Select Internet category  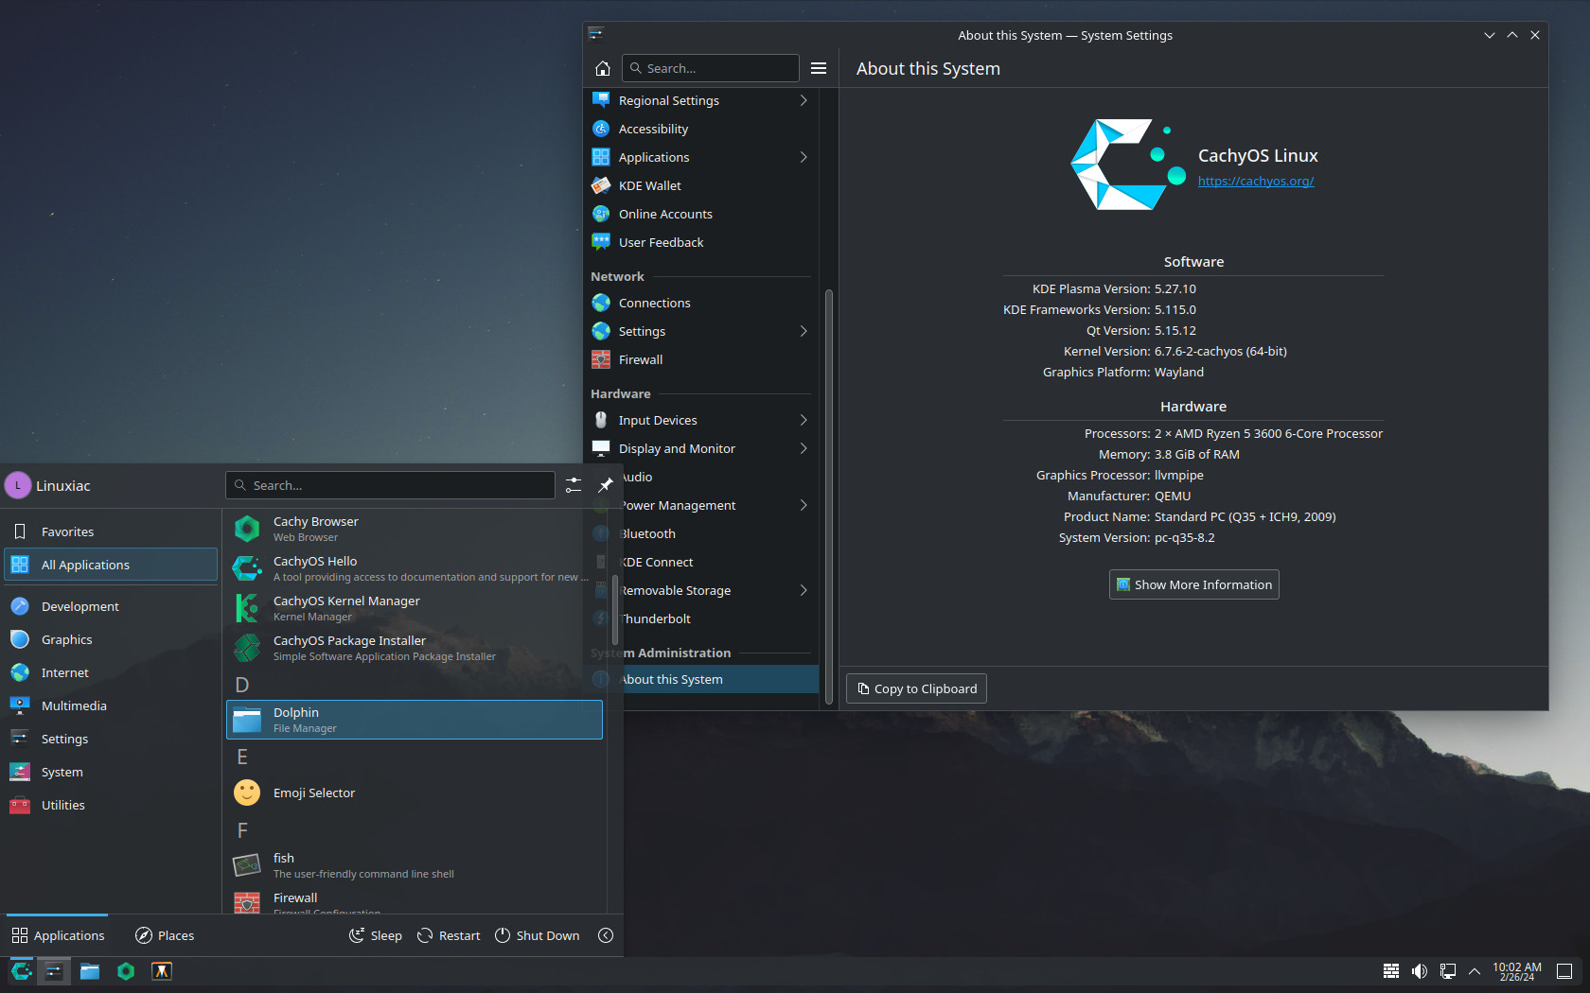[x=111, y=672]
